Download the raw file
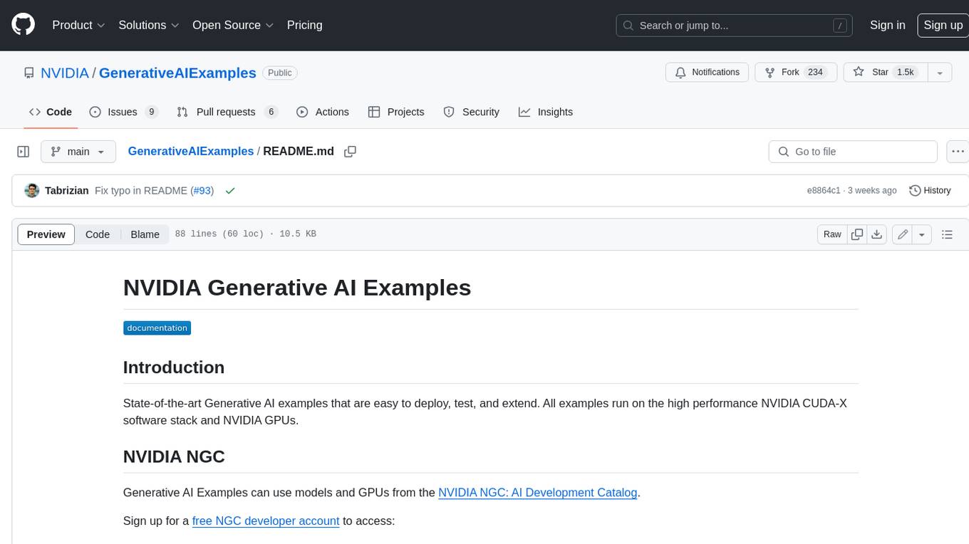The width and height of the screenshot is (969, 544). pyautogui.click(x=877, y=234)
